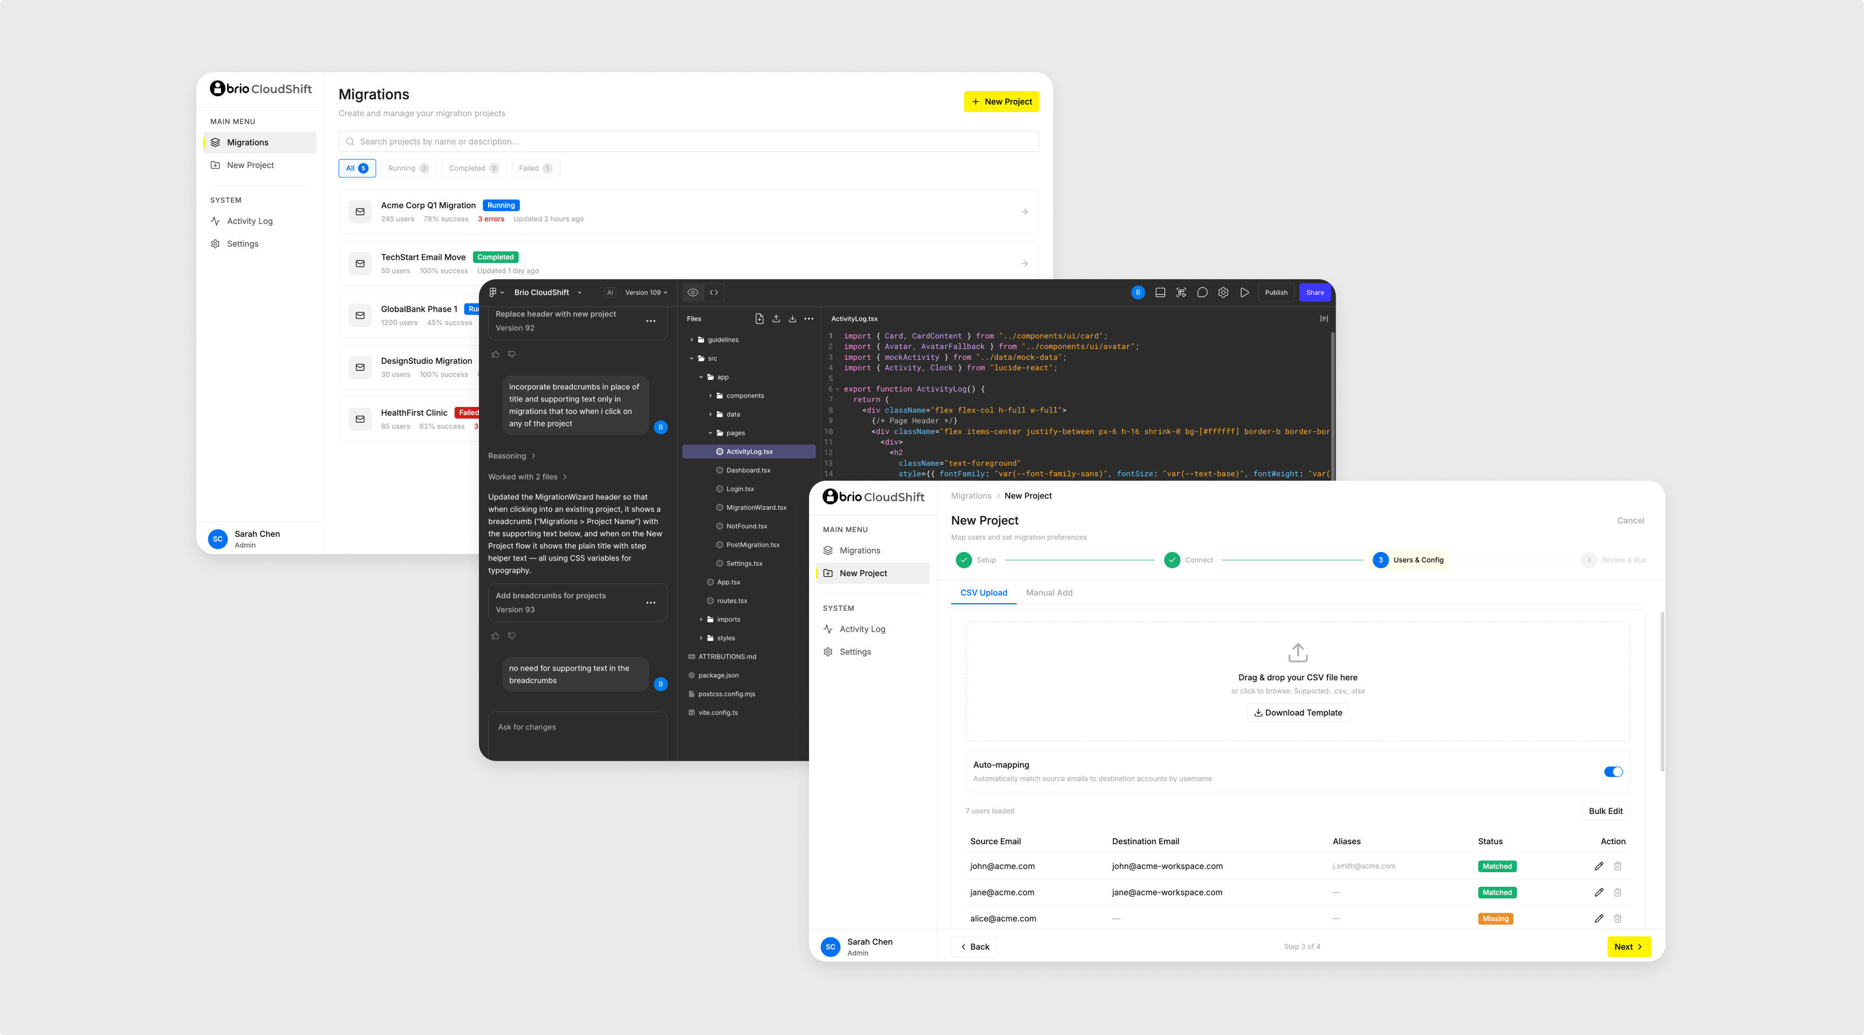Click the Publish button
This screenshot has width=1864, height=1035.
[1276, 292]
